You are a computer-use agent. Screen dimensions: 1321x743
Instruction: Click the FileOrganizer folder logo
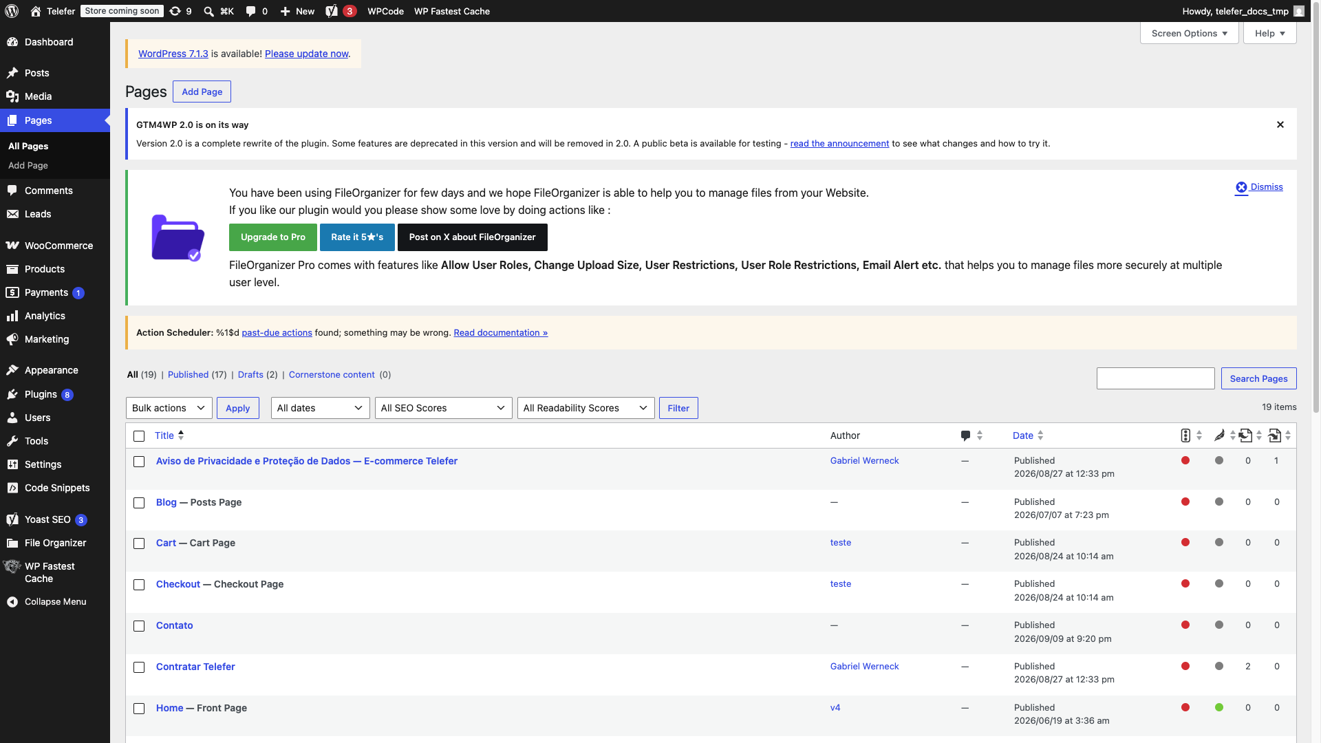point(178,237)
